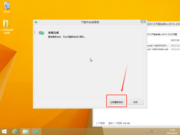Open the clock showing 13:46
180x135 pixels.
(172, 132)
